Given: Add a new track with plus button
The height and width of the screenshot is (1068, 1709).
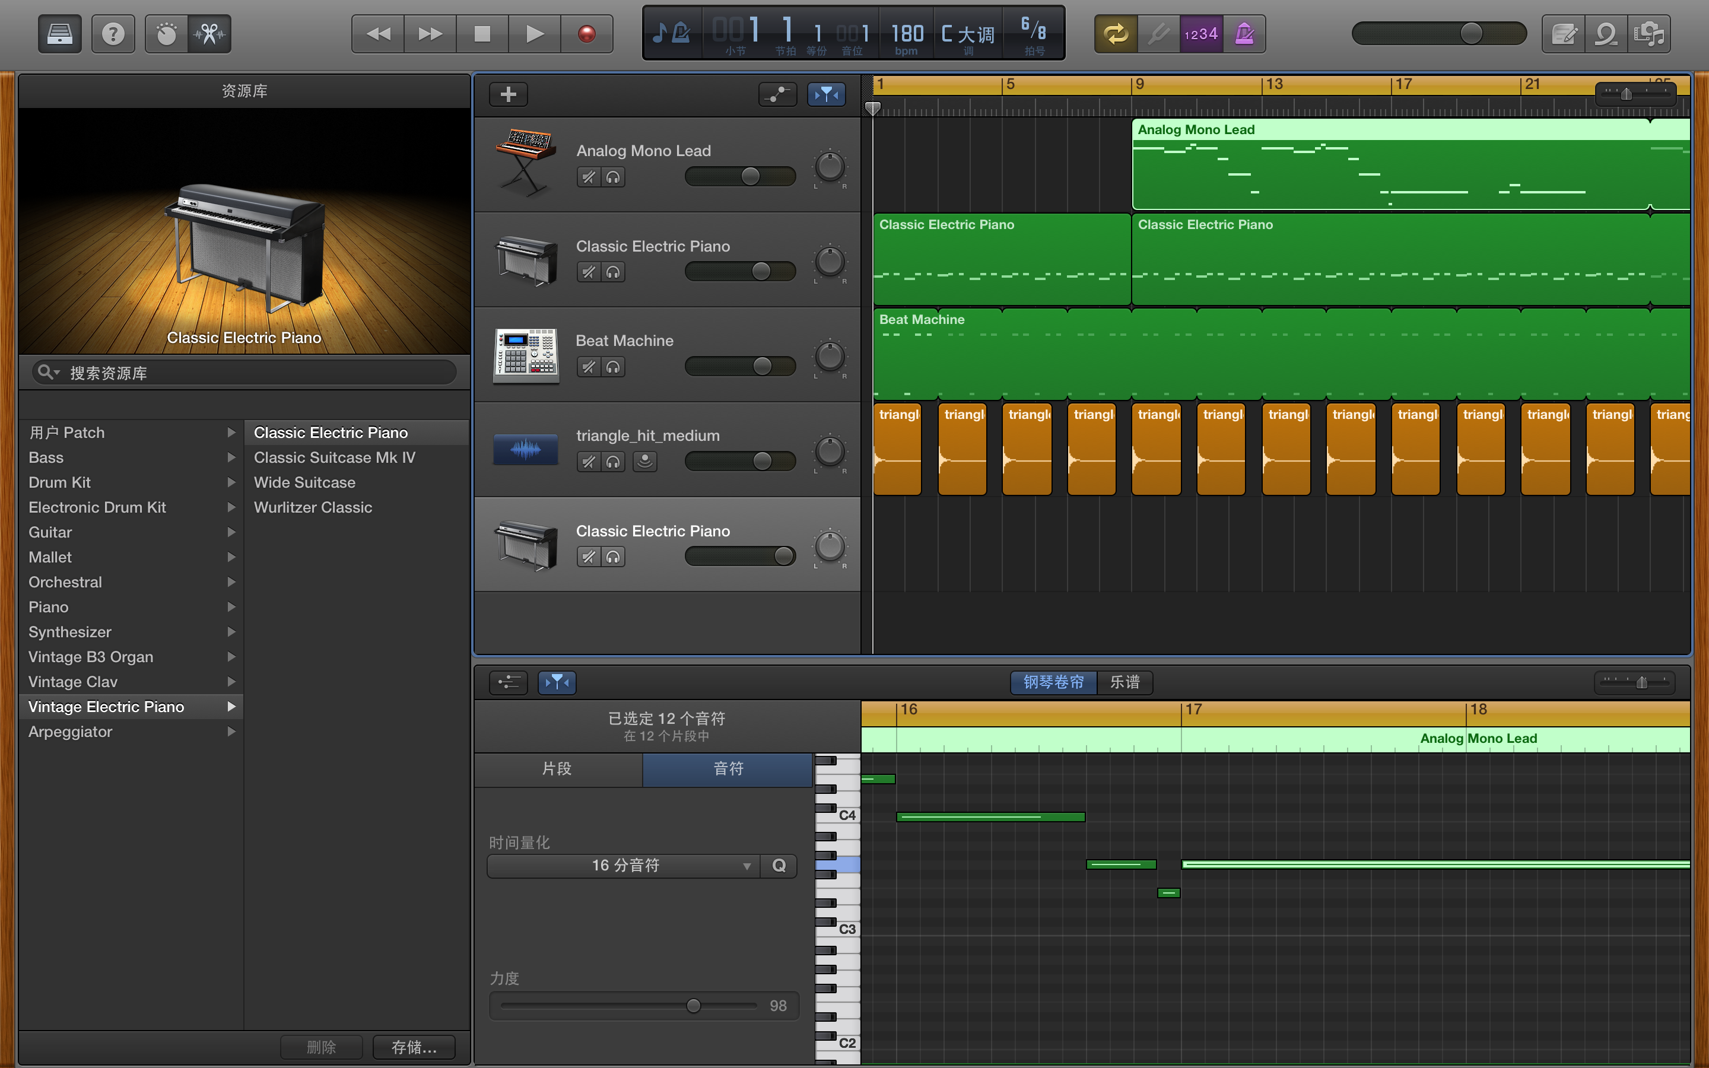Looking at the screenshot, I should (x=509, y=94).
